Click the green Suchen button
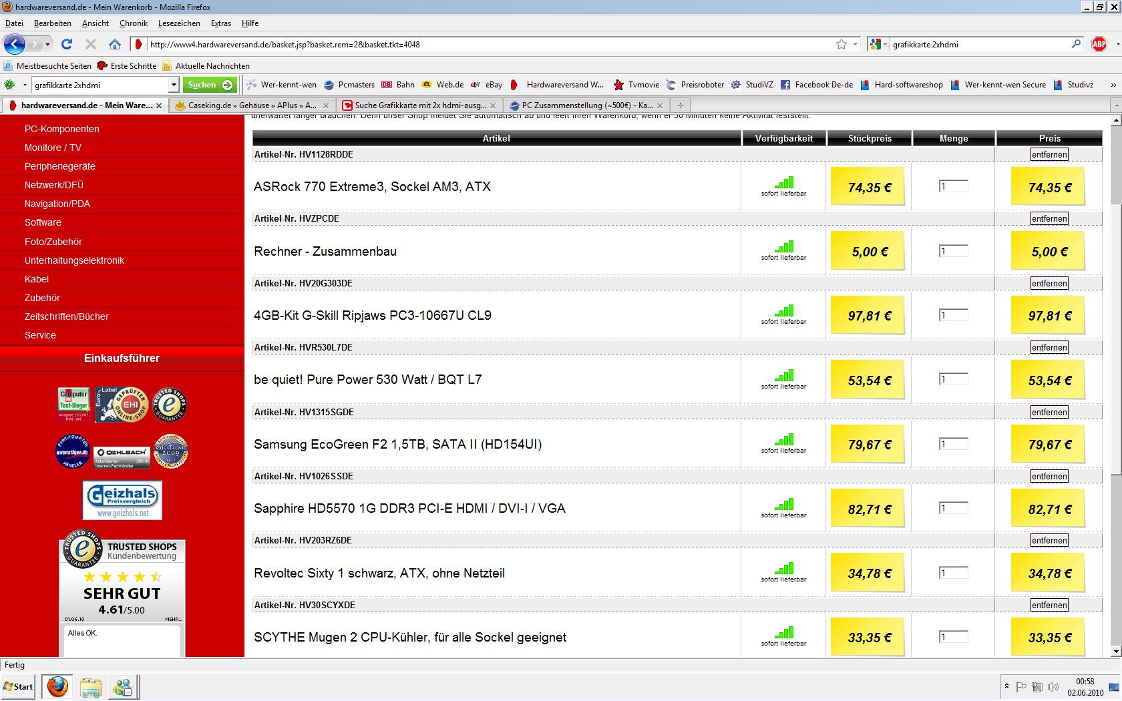 click(210, 85)
